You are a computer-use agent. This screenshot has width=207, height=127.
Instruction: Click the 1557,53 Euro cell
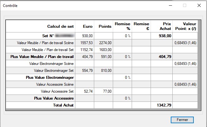(84, 43)
